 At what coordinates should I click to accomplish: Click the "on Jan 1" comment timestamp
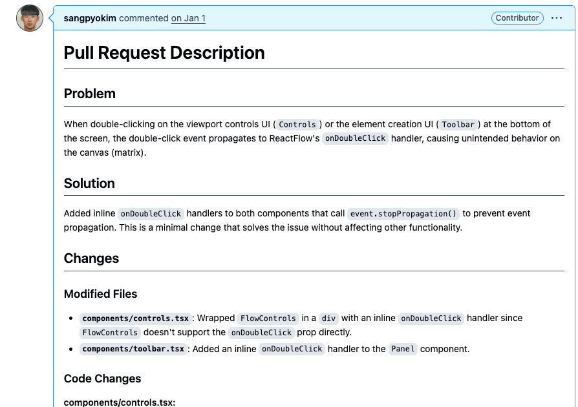(x=188, y=18)
